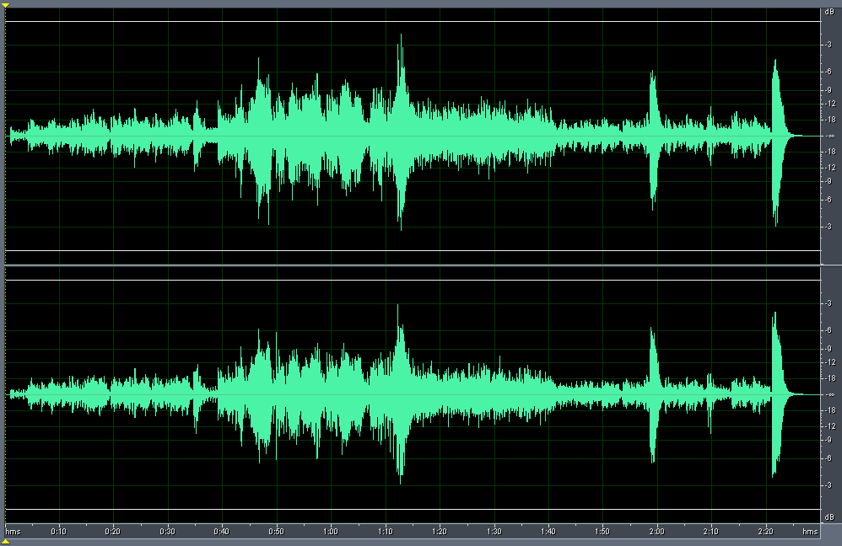Select the 0:30 time ruler label
This screenshot has width=842, height=546.
coord(168,532)
